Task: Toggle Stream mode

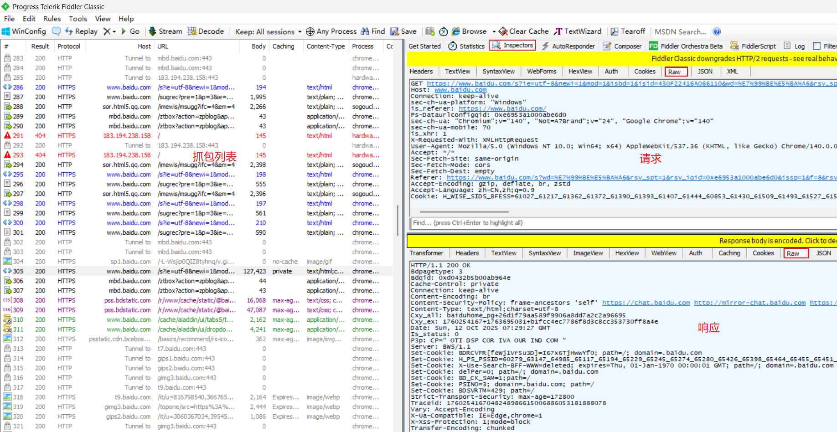Action: (x=165, y=31)
